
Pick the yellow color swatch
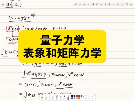point(77,98)
